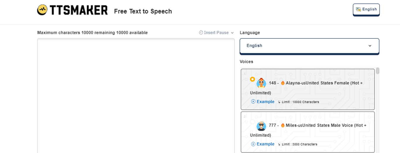Click the voices list scrollbar thumb

(x=378, y=71)
